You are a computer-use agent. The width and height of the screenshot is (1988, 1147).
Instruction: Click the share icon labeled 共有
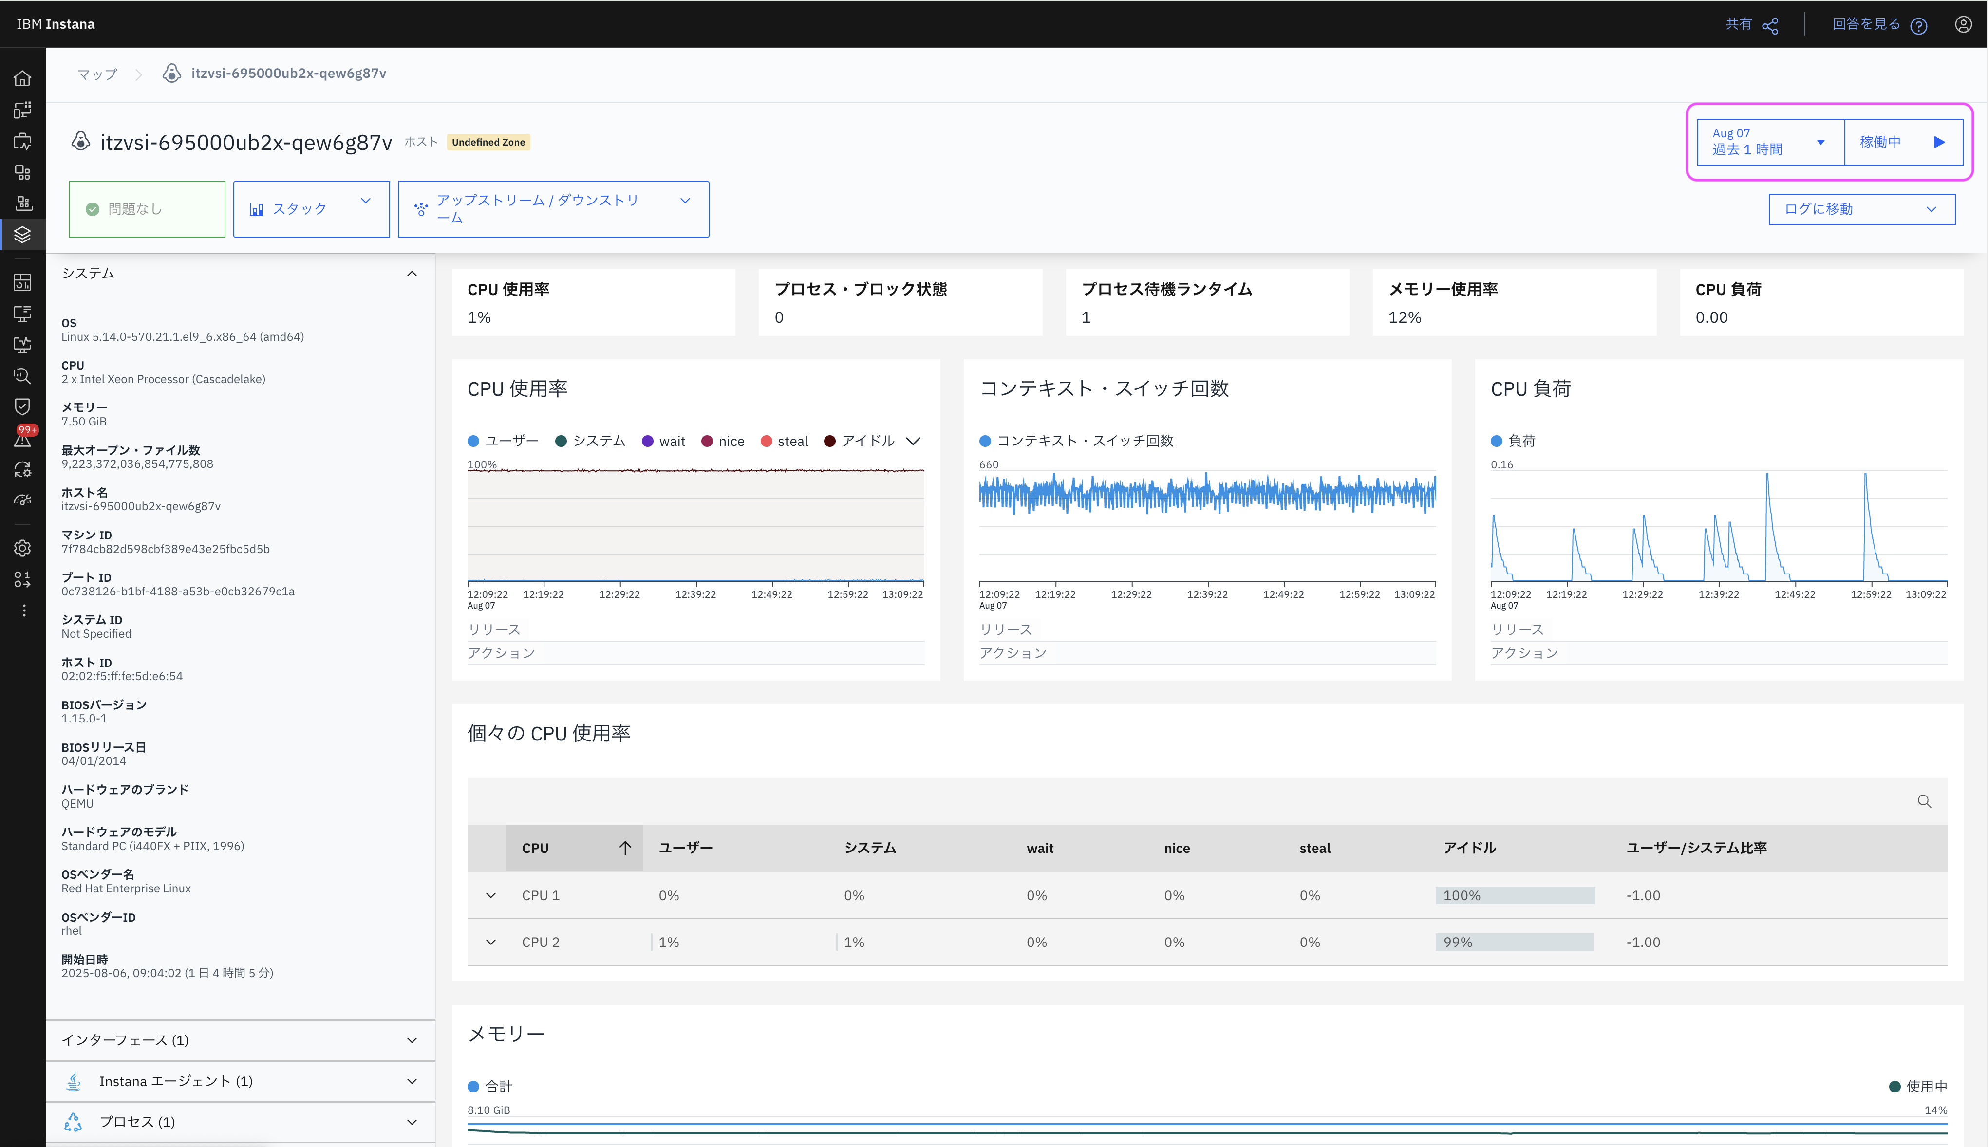[x=1770, y=25]
